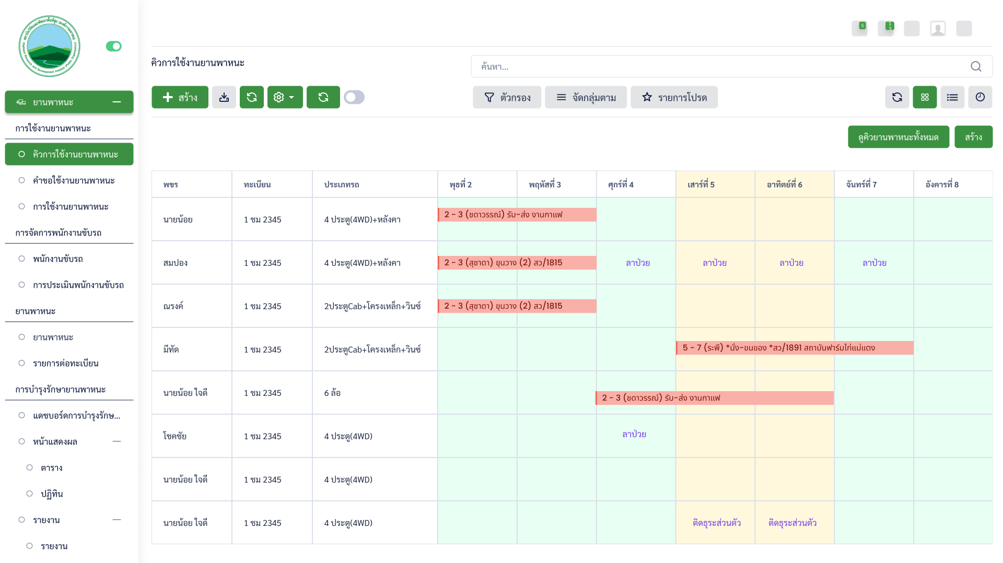Image resolution: width=1003 pixels, height=563 pixels.
Task: Toggle the green switch beside the logo
Action: point(113,46)
